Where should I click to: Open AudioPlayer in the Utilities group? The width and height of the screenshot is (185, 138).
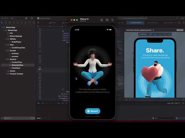[x=16, y=42]
